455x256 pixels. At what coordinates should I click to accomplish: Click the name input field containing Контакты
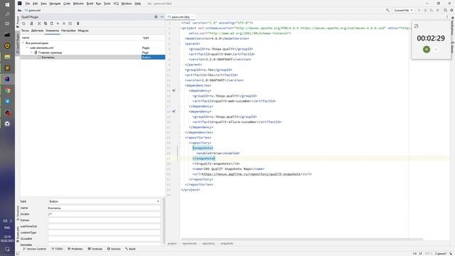(105, 208)
